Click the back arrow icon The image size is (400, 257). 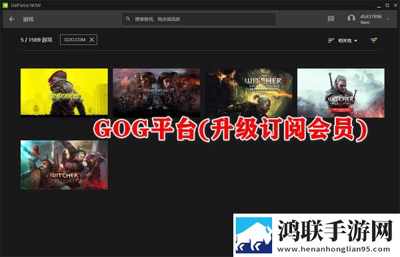click(x=12, y=19)
